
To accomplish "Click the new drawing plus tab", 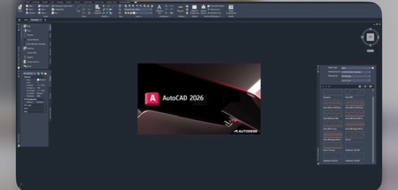I will click(45, 20).
